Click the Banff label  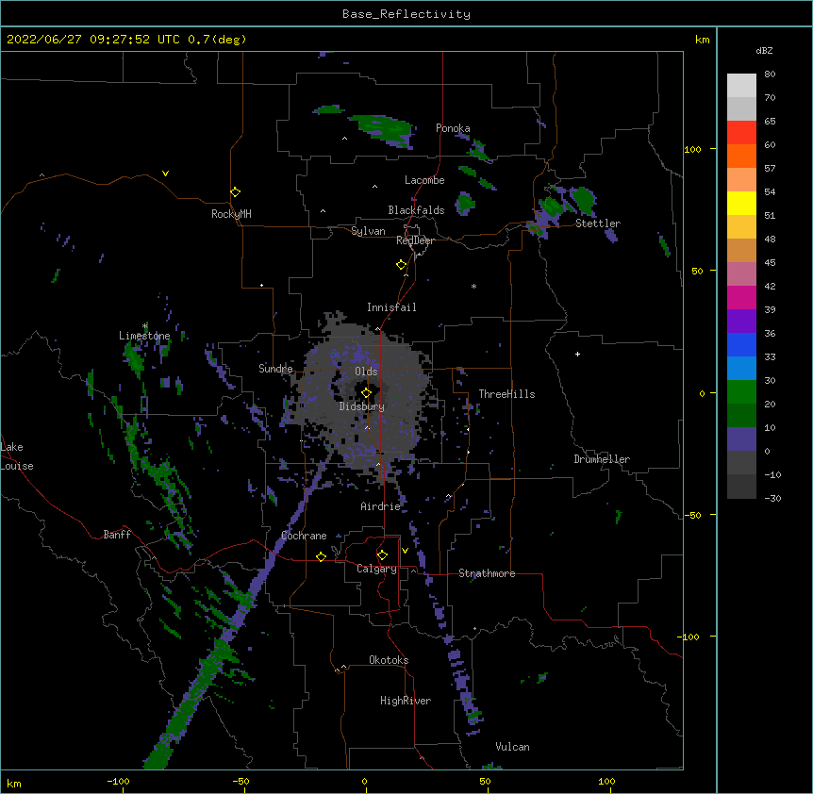point(117,535)
